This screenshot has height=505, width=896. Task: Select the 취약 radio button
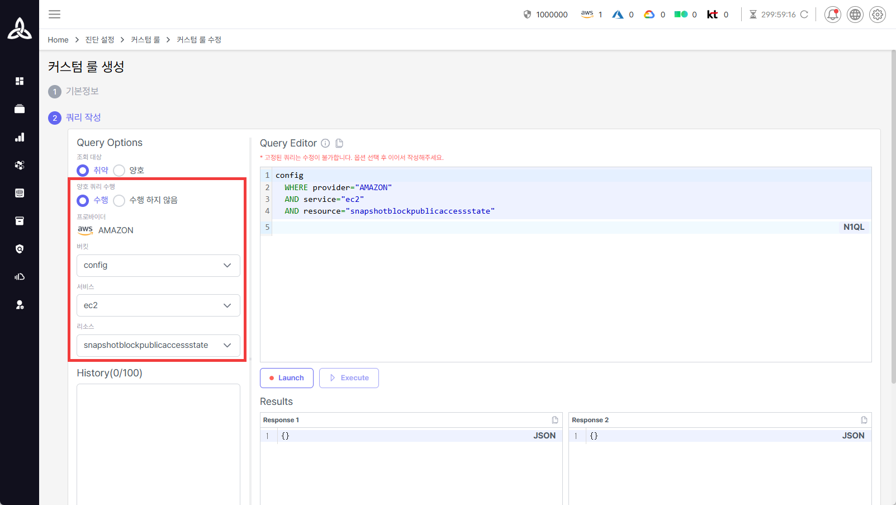[x=83, y=171]
